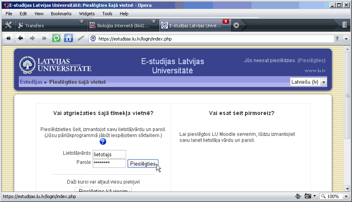Click the vertical scrollbar up arrow
The image size is (352, 202).
click(347, 49)
